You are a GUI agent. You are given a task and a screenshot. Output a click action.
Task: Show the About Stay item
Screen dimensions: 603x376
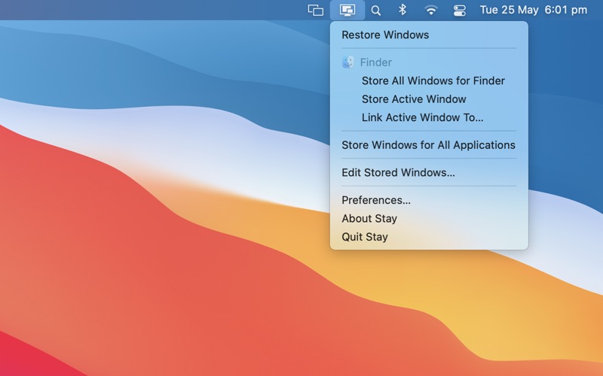click(369, 218)
